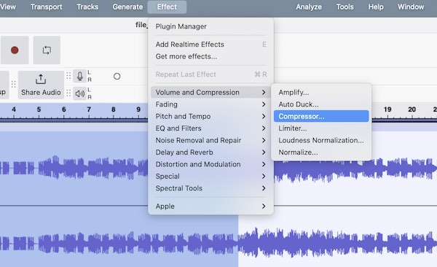Click timeline ruler at 7 seconds
Image resolution: width=437 pixels, height=267 pixels.
[89, 109]
